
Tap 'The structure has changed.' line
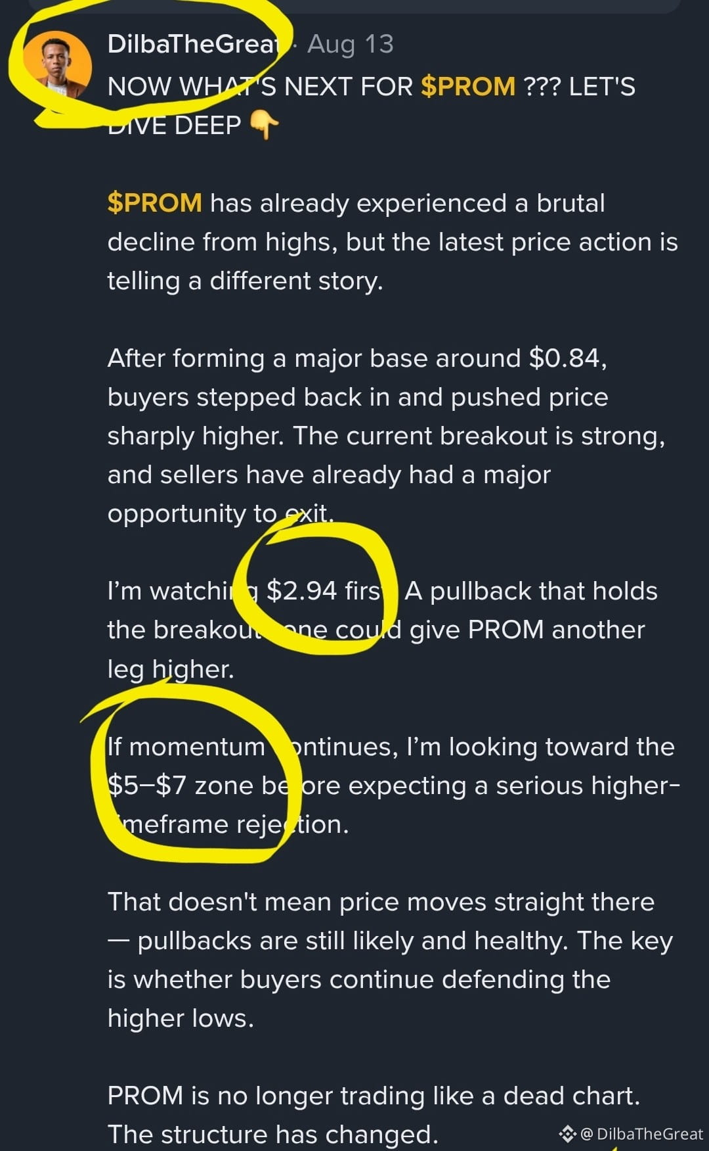pos(272,1135)
